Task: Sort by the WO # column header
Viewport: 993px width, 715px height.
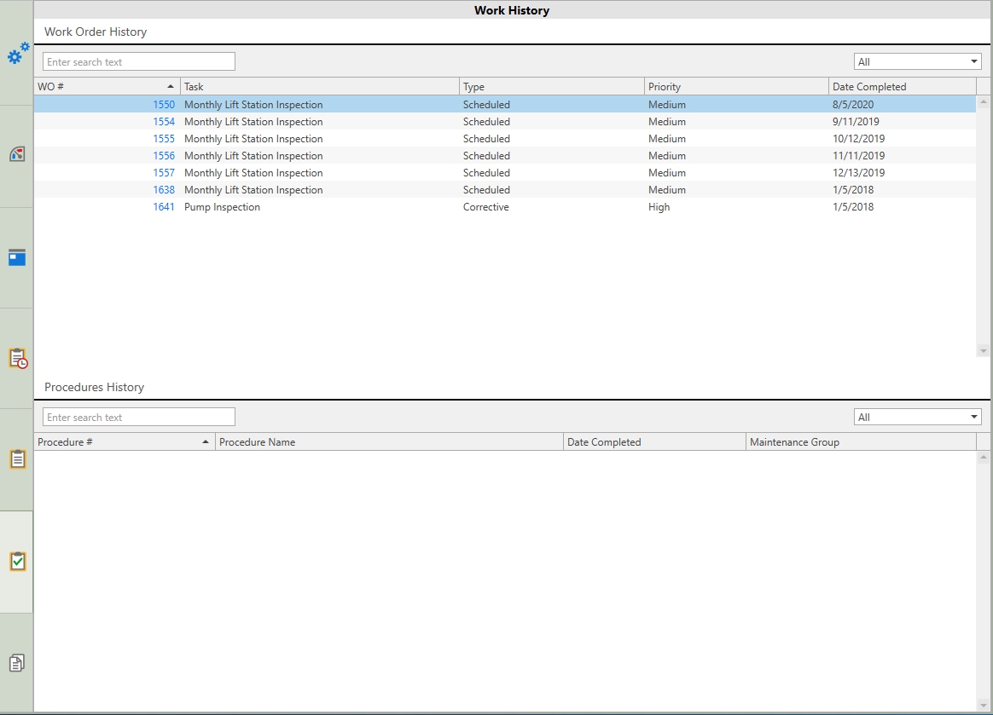Action: pyautogui.click(x=107, y=87)
